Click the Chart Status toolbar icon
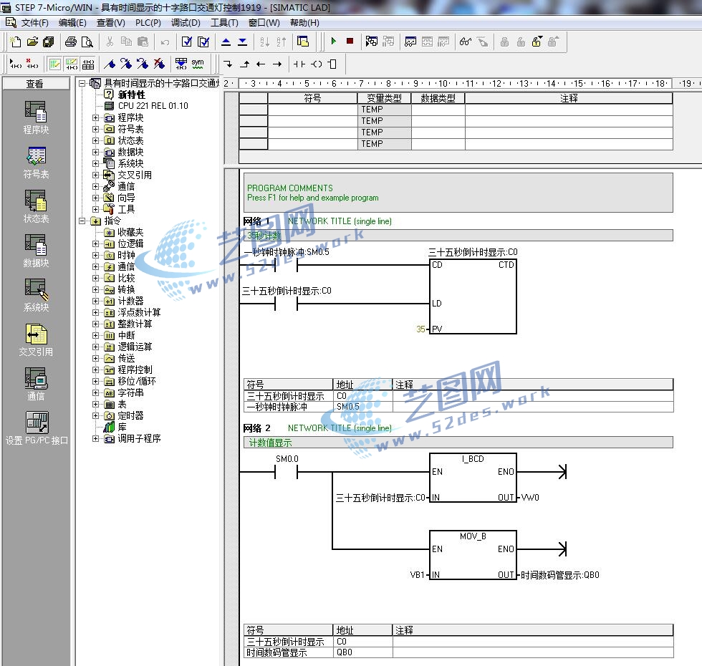Image resolution: width=702 pixels, height=666 pixels. 410,42
